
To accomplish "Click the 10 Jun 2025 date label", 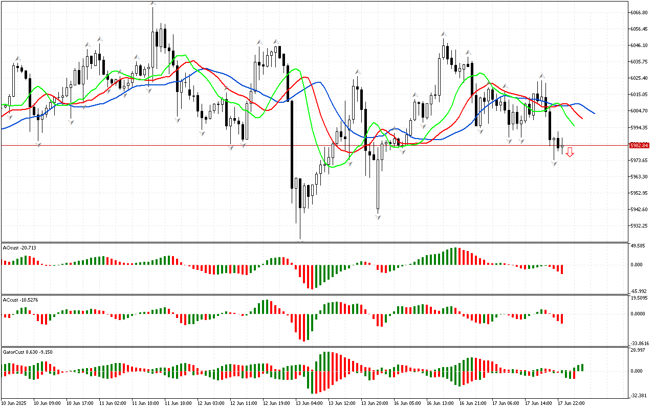I will click(x=16, y=403).
